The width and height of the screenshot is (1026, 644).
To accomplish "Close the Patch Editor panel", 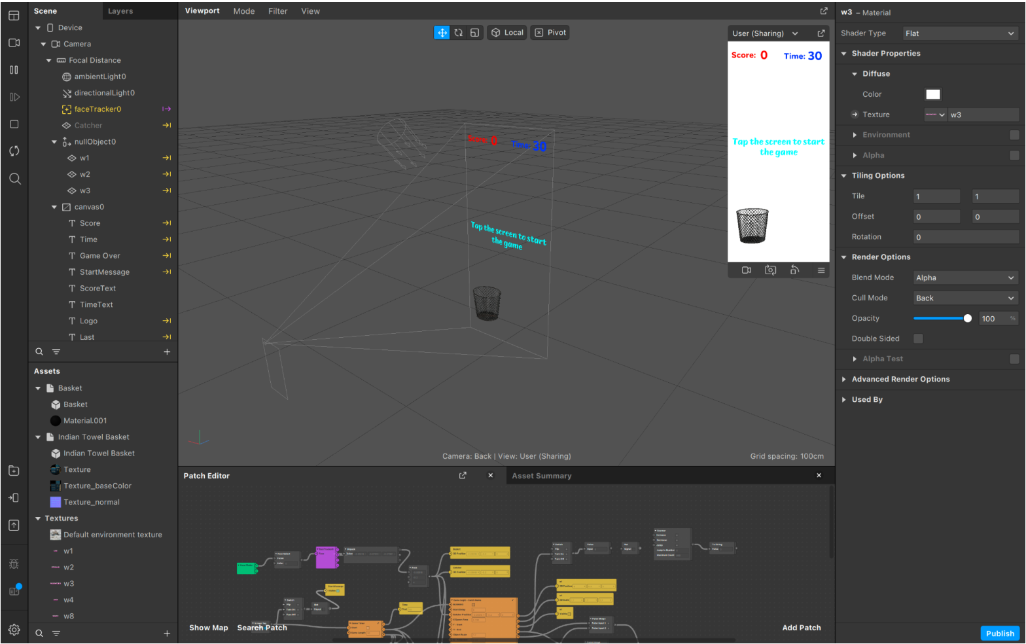I will click(x=491, y=476).
